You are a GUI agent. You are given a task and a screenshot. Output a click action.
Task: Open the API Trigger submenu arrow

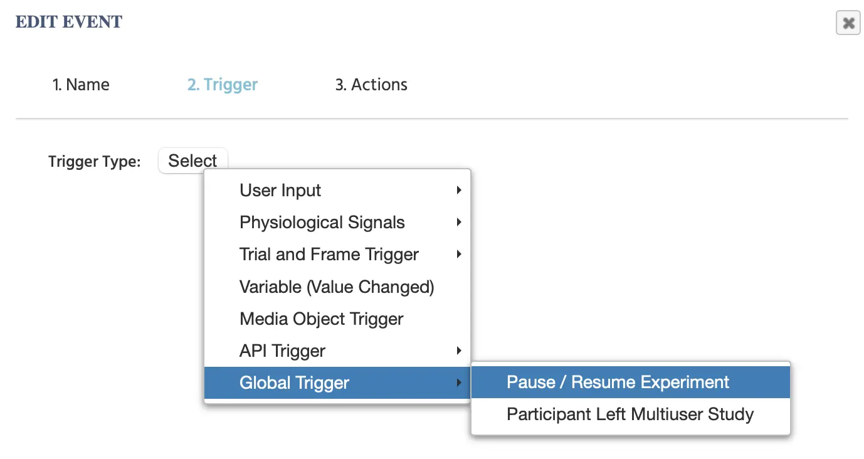pyautogui.click(x=459, y=351)
